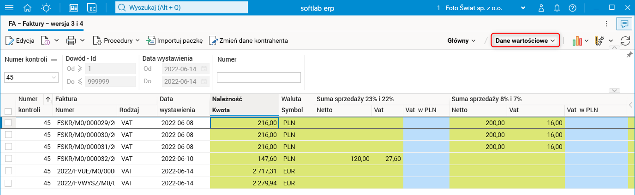Click the Edycja button
635x195 pixels.
coord(20,40)
